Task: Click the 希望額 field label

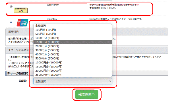Action: point(23,81)
